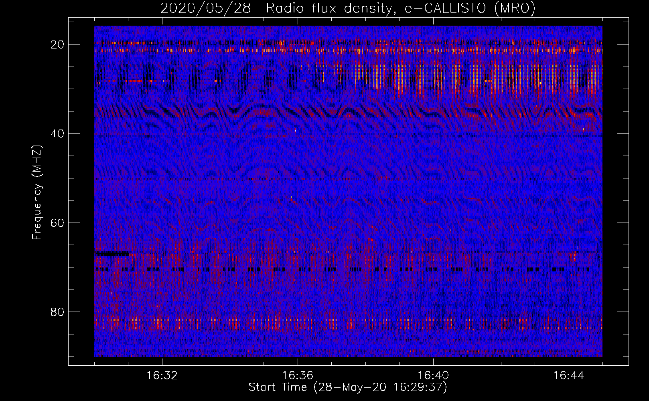Click the 'Frequency (MHZ)' axis label
Image resolution: width=649 pixels, height=401 pixels.
[37, 192]
